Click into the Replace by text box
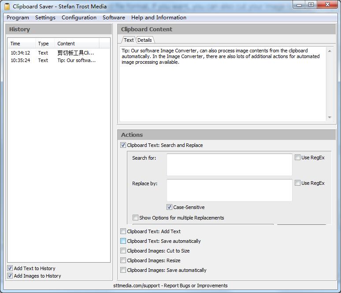 230,190
